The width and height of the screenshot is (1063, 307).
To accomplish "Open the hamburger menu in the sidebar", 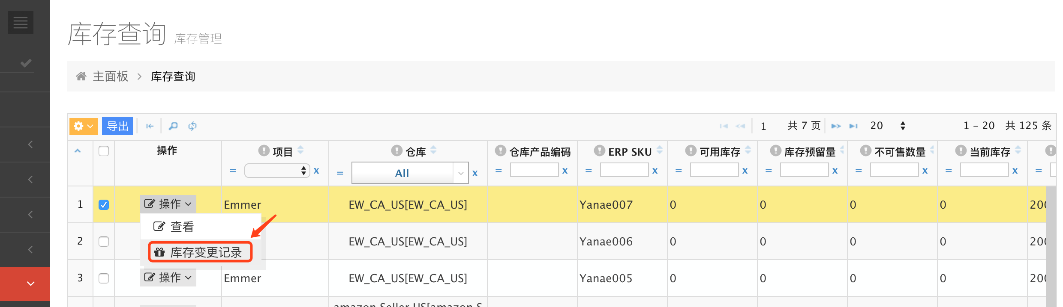I will pyautogui.click(x=21, y=22).
